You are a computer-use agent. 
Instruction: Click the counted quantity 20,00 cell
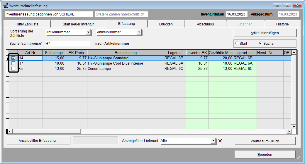coord(221,58)
